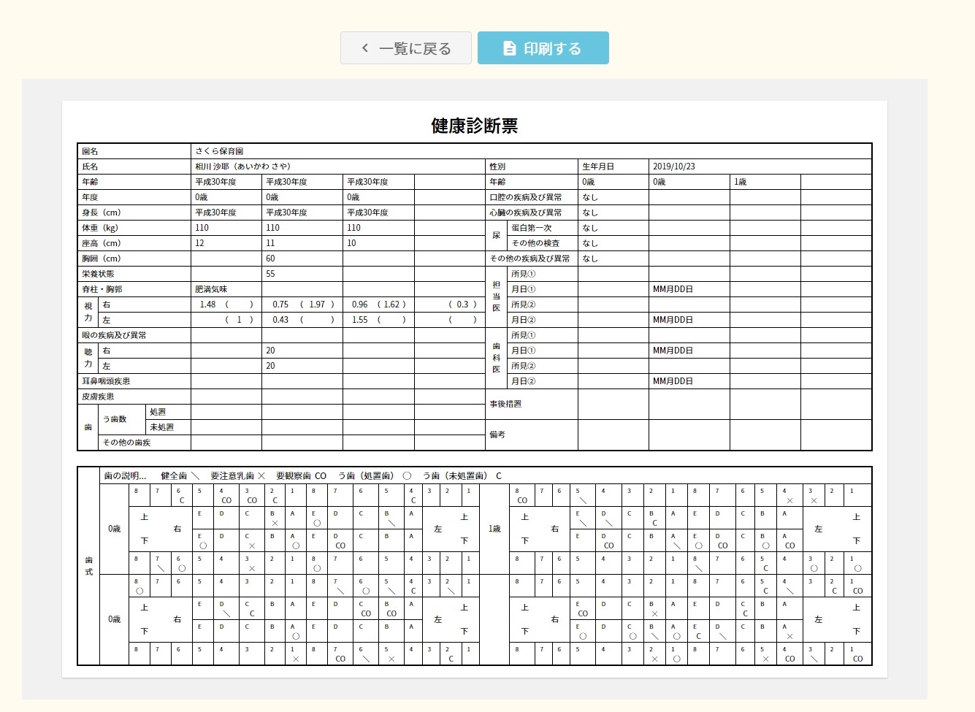Click the 生年月日 label cell
975x712 pixels.
point(613,166)
